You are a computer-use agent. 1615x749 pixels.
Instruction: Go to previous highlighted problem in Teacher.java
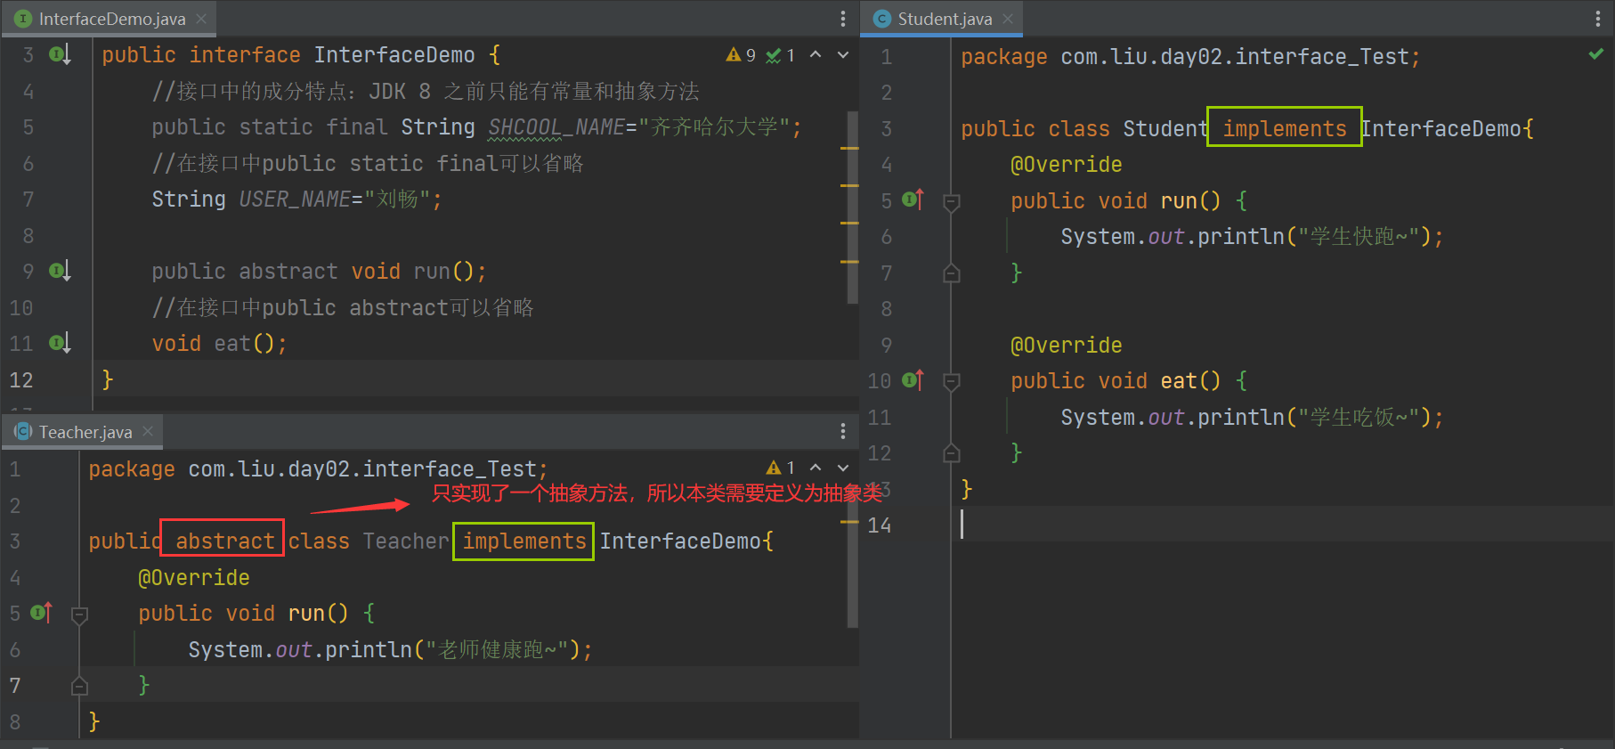(x=816, y=468)
